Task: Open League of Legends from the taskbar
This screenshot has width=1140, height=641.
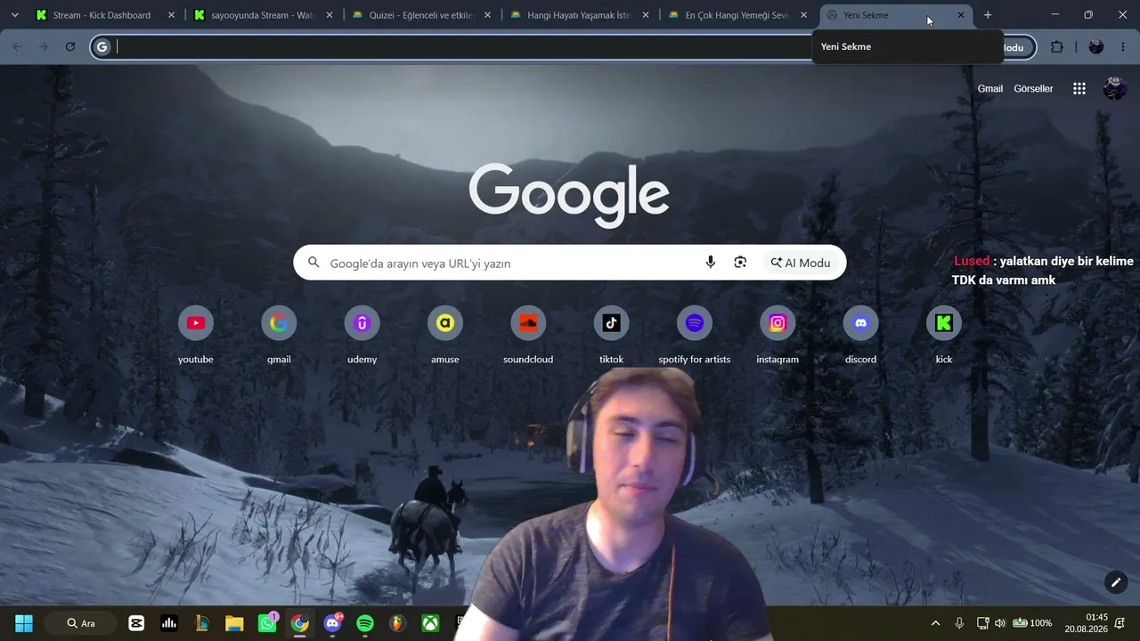Action: [202, 623]
